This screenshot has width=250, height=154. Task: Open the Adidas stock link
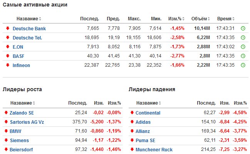tap(143, 122)
